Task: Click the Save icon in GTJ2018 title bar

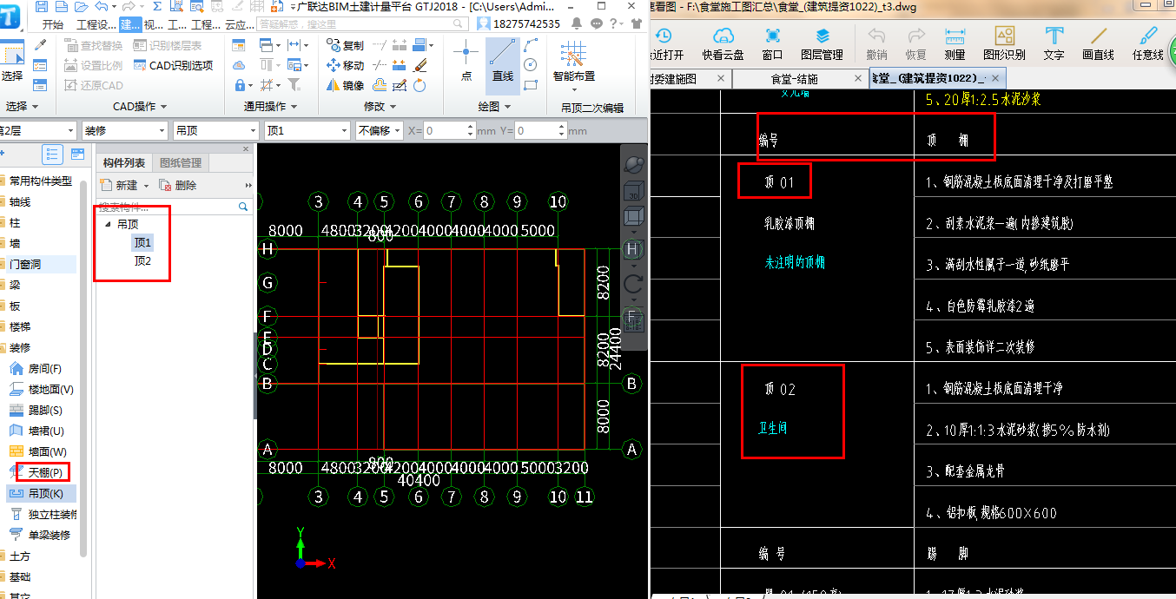Action: pos(42,6)
